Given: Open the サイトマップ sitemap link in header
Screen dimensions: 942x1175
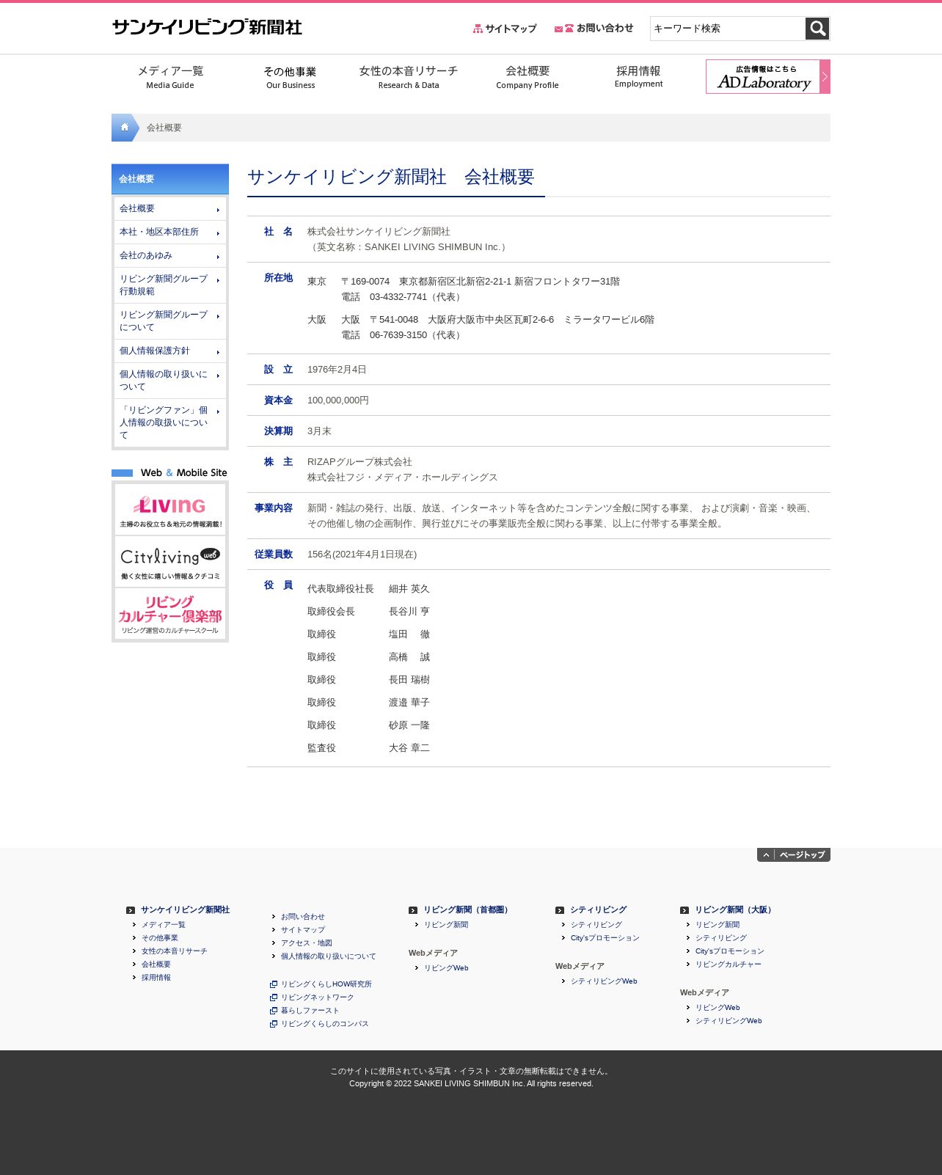Looking at the screenshot, I should (505, 29).
